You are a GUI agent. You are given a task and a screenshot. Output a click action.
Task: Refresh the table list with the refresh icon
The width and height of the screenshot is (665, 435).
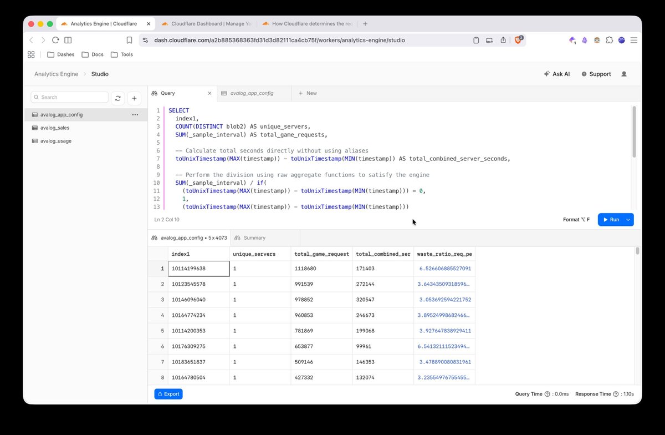[117, 98]
